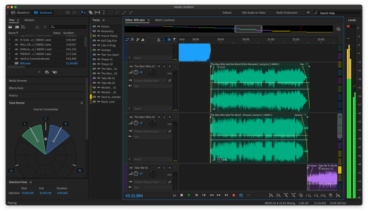Expand the Hard to Concentrate.wav file
Image resolution: width=368 pixels, height=212 pixels.
[10, 59]
